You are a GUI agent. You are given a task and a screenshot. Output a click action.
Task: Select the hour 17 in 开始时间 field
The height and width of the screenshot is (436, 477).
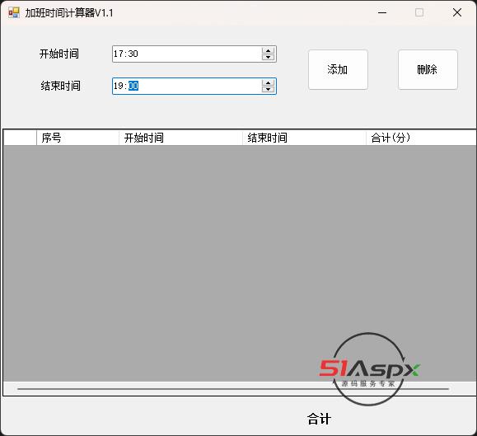(118, 54)
